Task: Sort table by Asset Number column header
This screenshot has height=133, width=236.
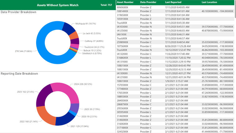Action: 125,2
